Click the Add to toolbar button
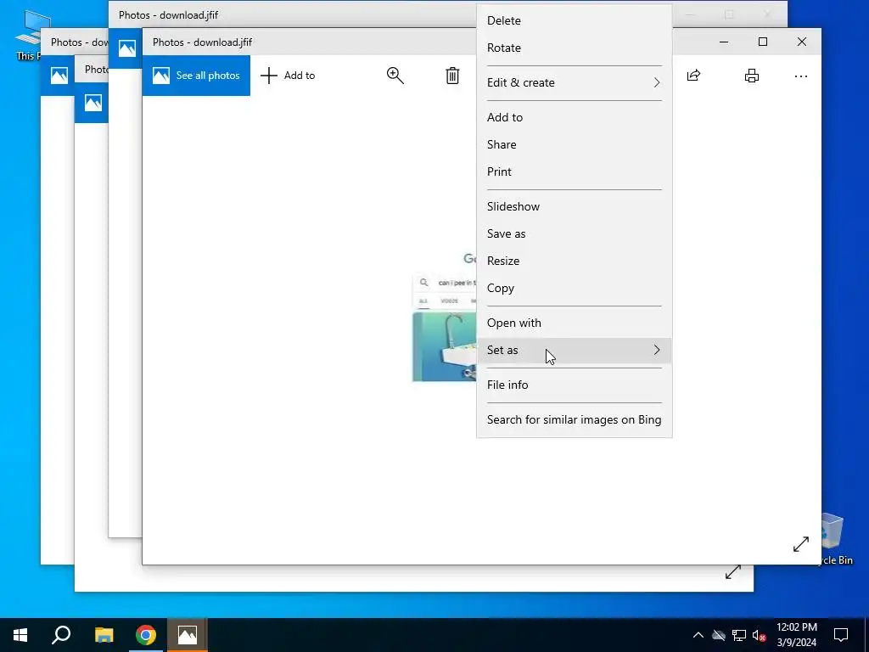Screen dimensions: 869x652 288,76
